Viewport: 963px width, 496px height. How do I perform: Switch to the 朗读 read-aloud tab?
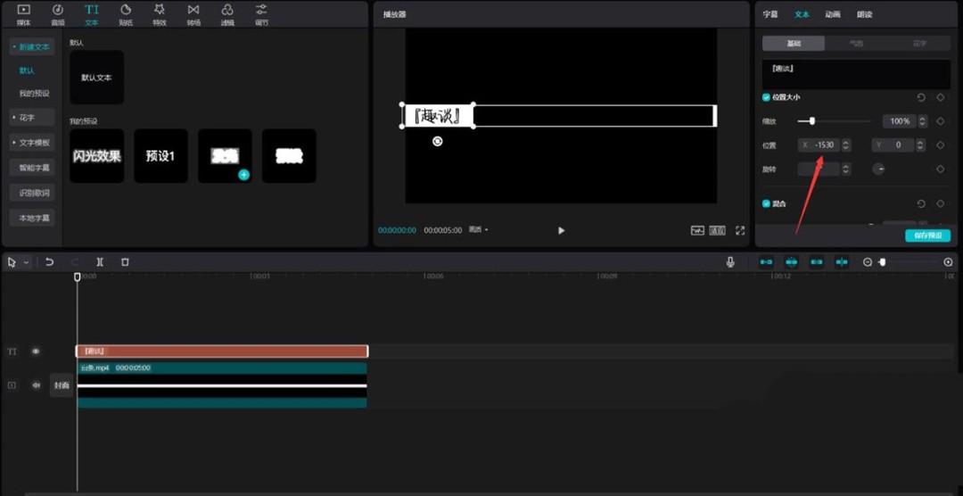864,14
